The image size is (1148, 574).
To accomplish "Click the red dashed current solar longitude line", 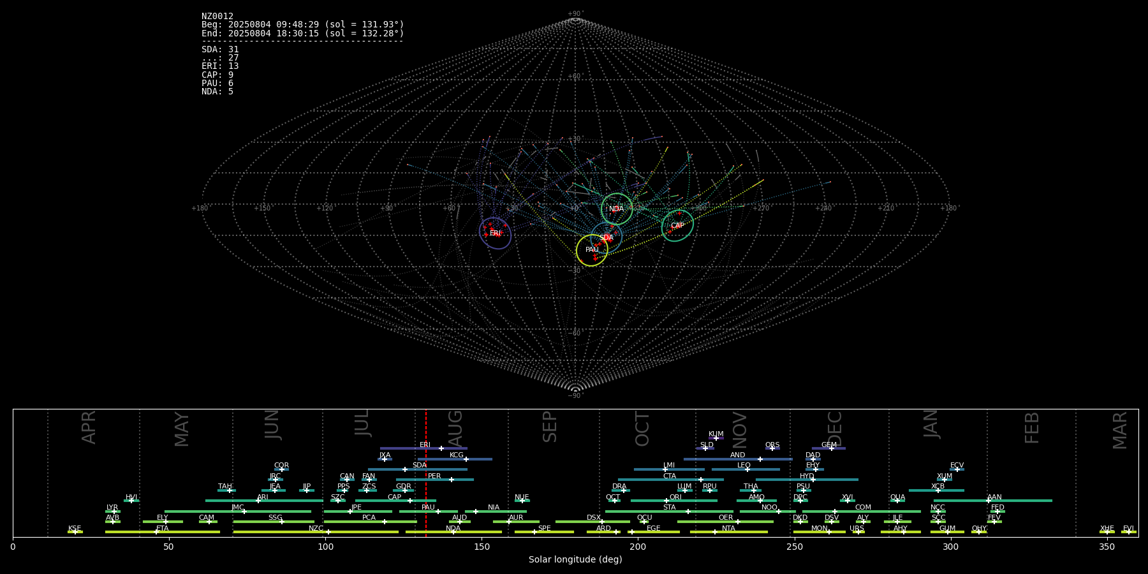I will tap(426, 473).
